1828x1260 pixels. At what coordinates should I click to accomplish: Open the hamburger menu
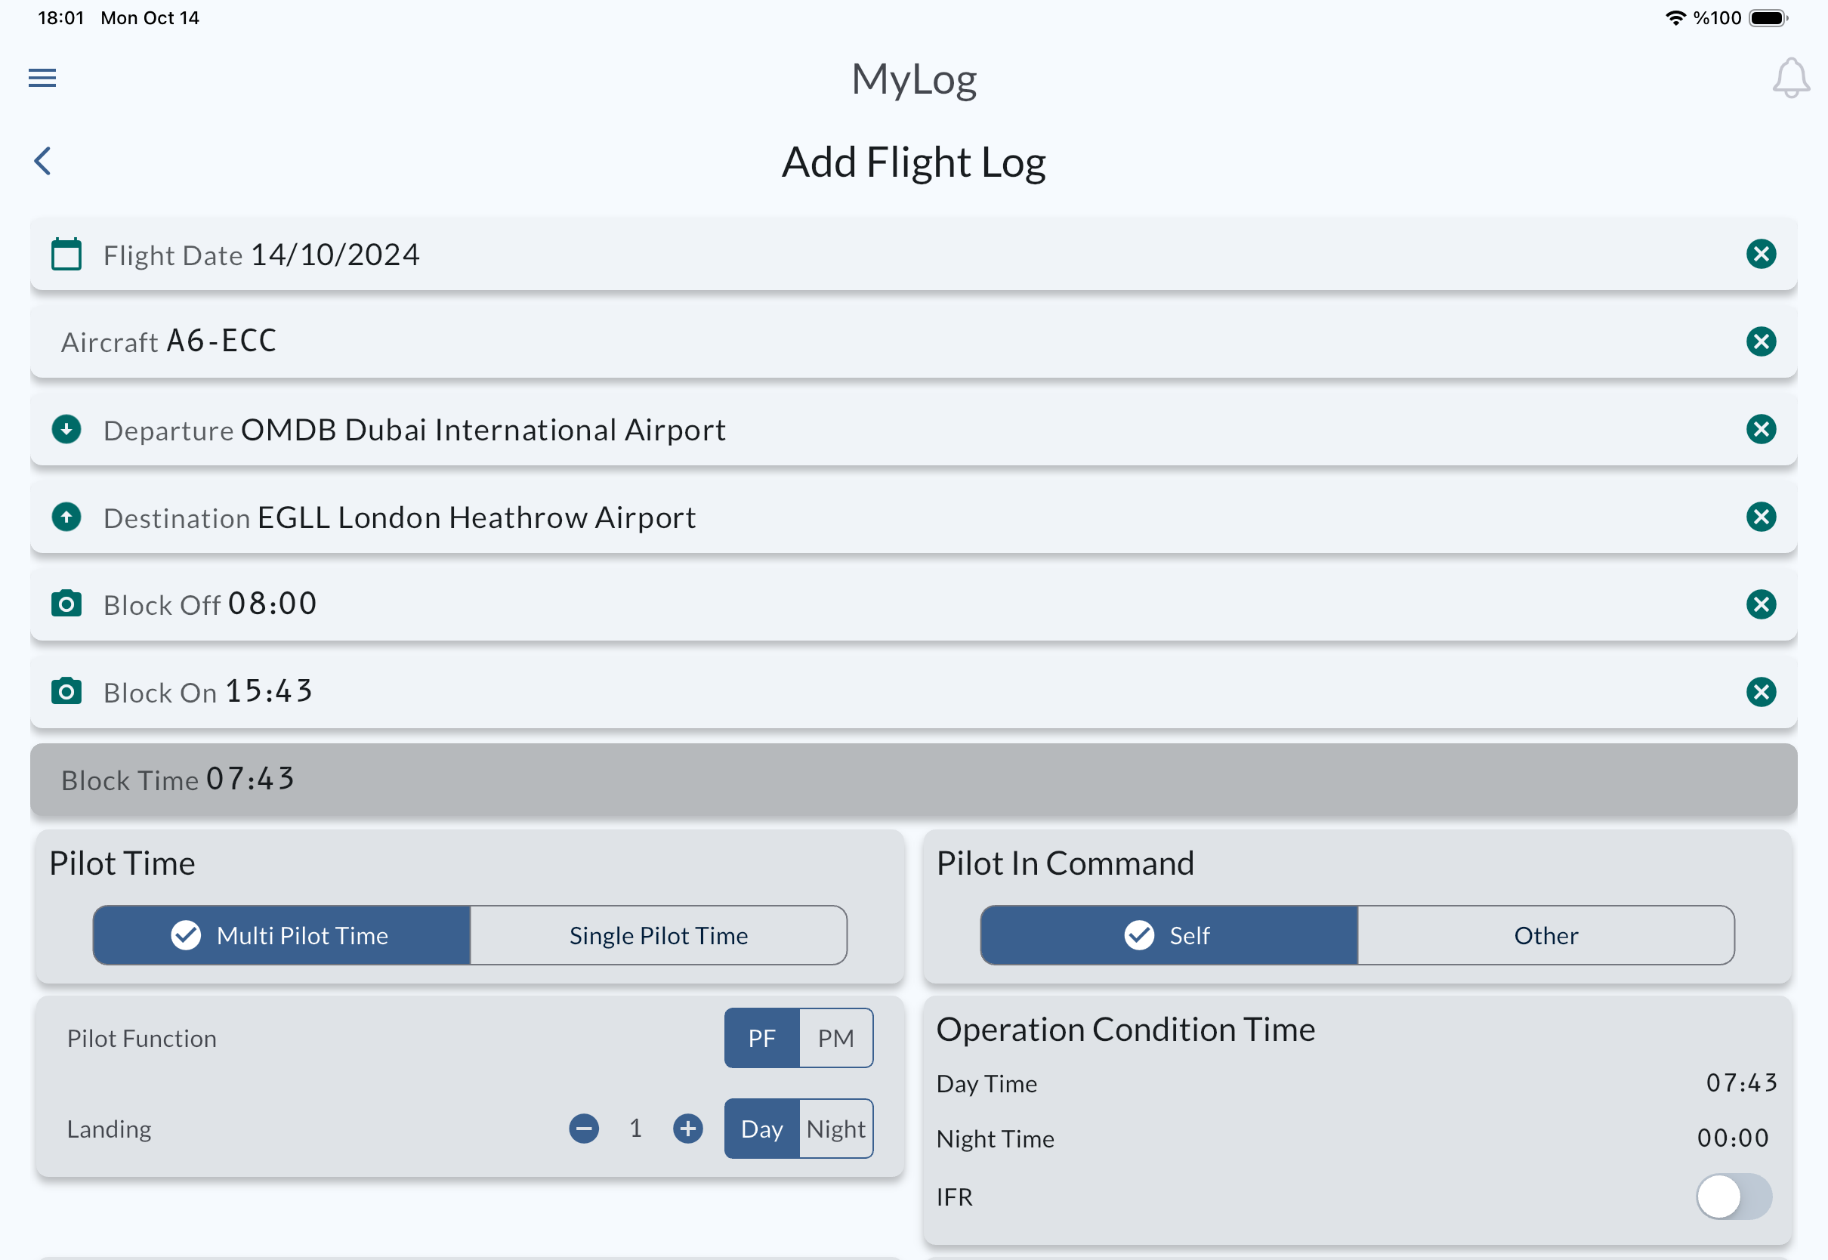[x=42, y=78]
